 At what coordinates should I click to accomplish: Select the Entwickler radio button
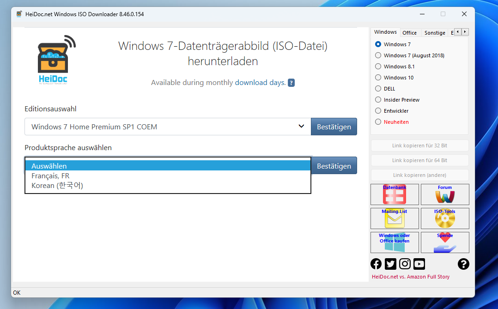tap(378, 111)
